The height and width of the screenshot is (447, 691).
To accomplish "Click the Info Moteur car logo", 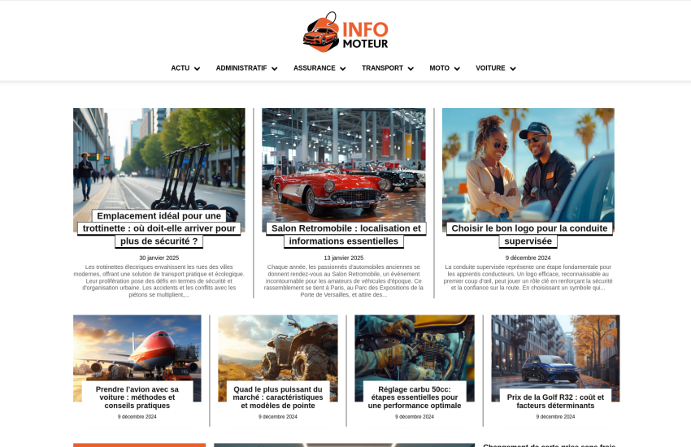I will tap(345, 33).
